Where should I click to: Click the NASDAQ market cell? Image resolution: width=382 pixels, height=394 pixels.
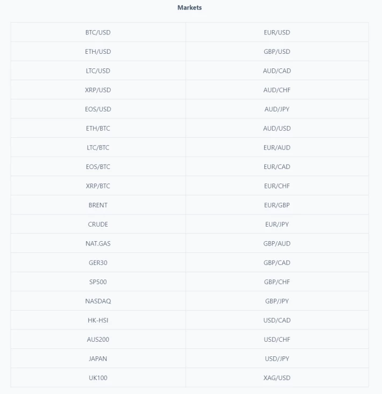(x=98, y=301)
